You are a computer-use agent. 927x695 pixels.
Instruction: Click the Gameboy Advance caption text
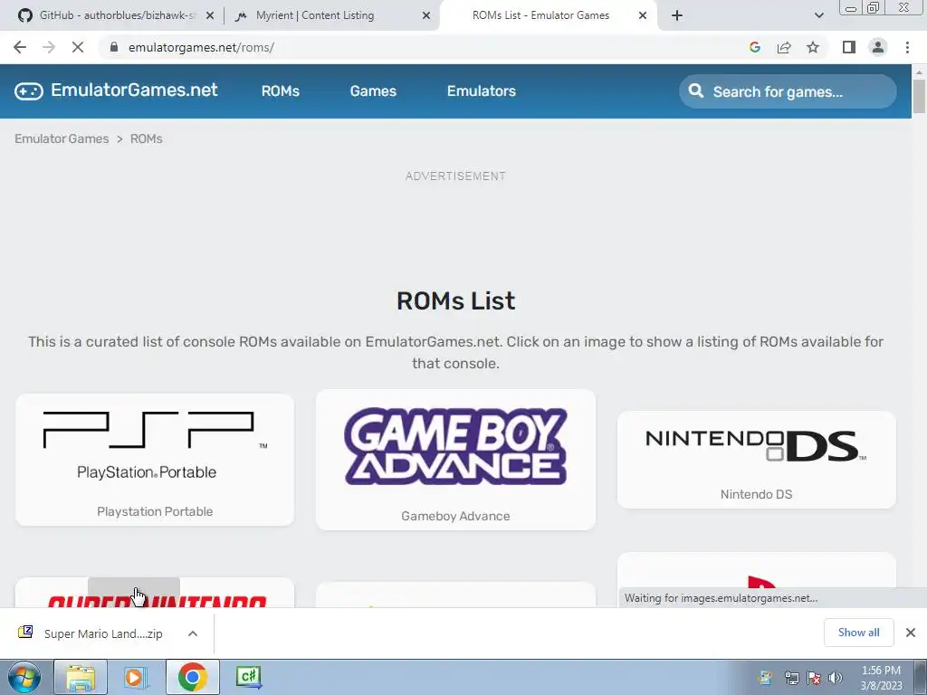point(455,516)
